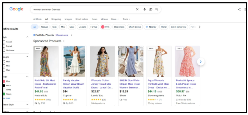Viewport: 248px width, 115px height.
Task: Apply the Floral filter chip
Action: tap(164, 27)
